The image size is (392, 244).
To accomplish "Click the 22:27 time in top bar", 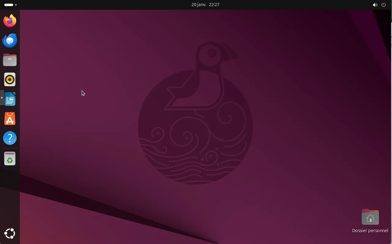I will pos(214,5).
